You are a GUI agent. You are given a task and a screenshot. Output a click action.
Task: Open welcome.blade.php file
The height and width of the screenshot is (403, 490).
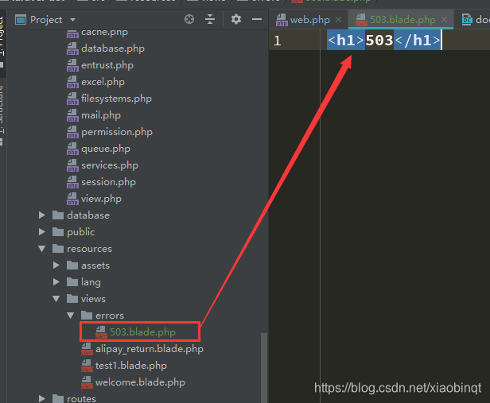coord(140,382)
